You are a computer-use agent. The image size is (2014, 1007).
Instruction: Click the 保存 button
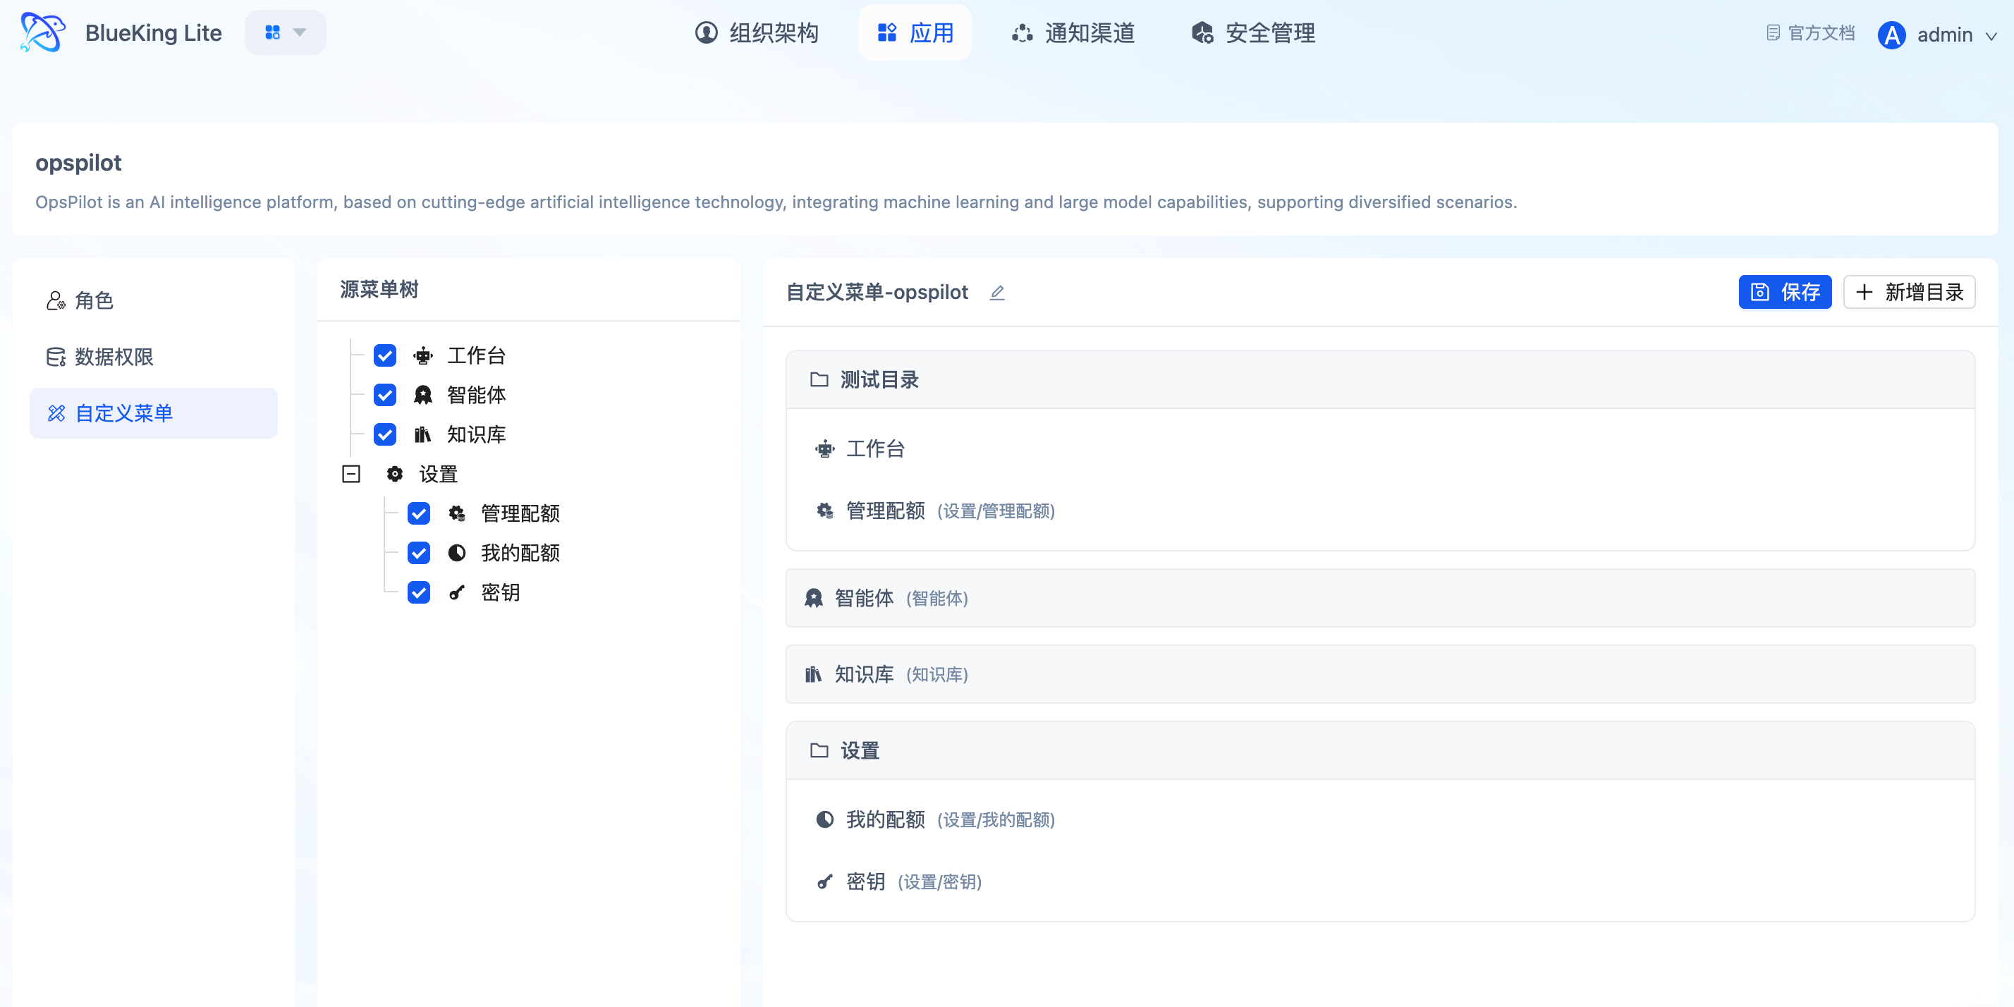click(1784, 293)
